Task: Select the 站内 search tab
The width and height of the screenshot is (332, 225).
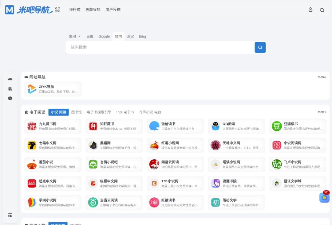Action: click(118, 36)
